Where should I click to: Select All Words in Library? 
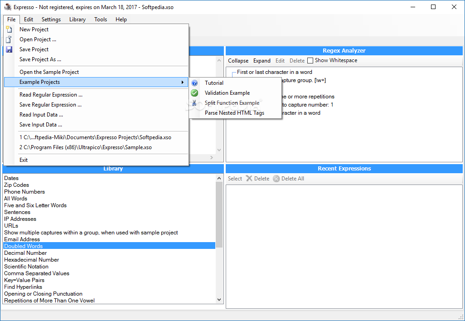click(109, 199)
